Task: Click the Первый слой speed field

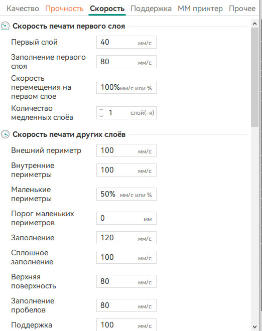Action: (126, 42)
